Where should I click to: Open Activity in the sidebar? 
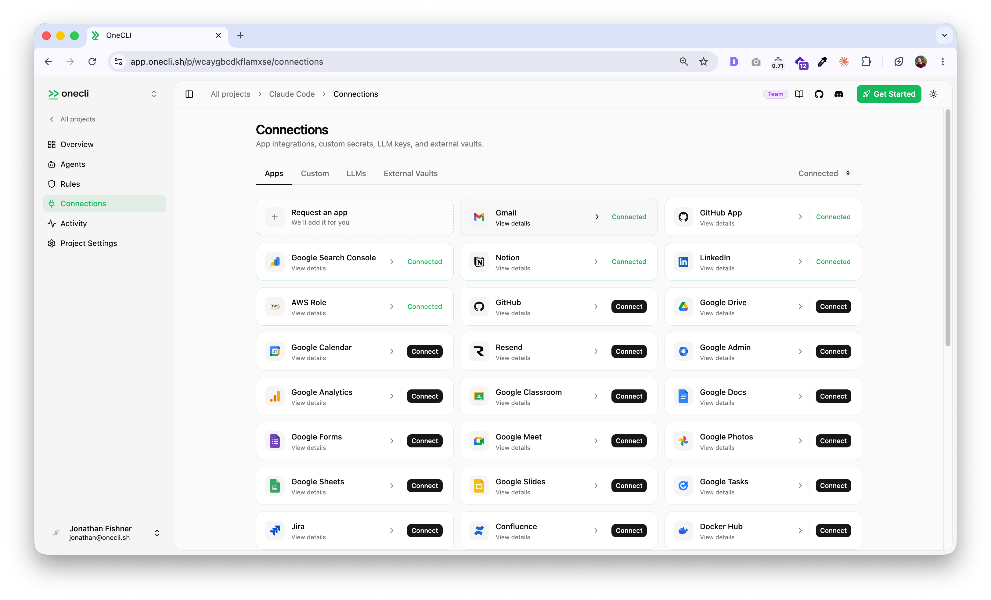click(105, 223)
